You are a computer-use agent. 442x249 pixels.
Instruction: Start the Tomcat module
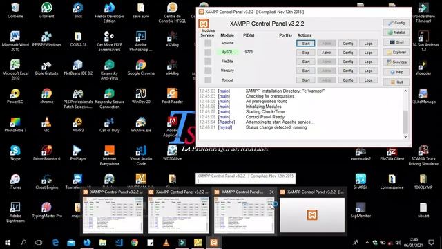(305, 80)
